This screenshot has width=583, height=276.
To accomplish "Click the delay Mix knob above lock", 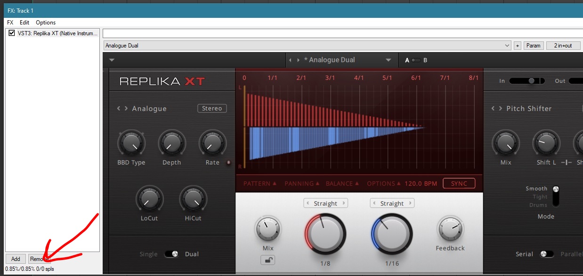I will tap(267, 229).
